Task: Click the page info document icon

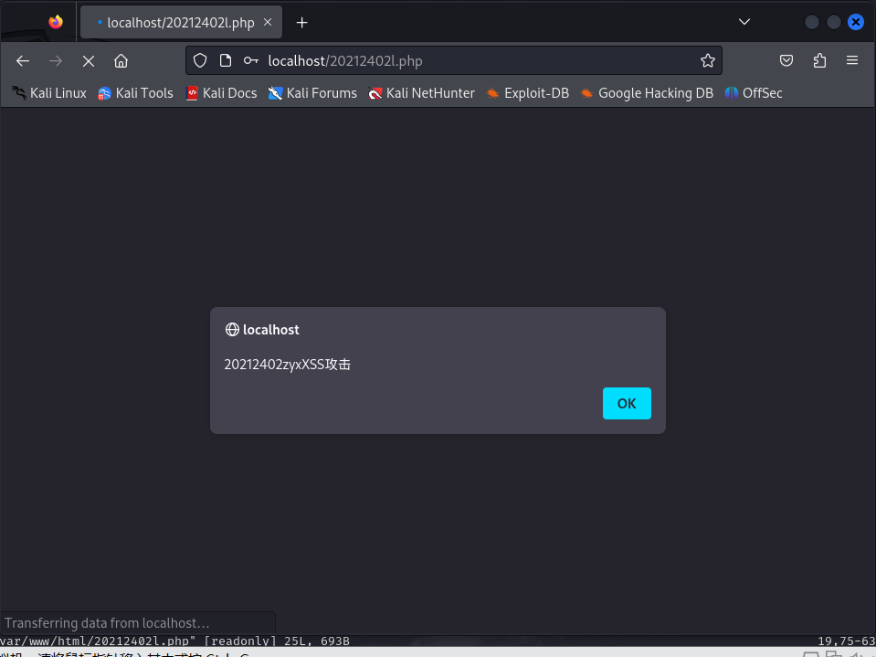Action: tap(225, 60)
